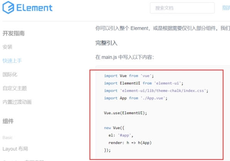
Task: Click the Basic group label
Action: [x=8, y=138]
